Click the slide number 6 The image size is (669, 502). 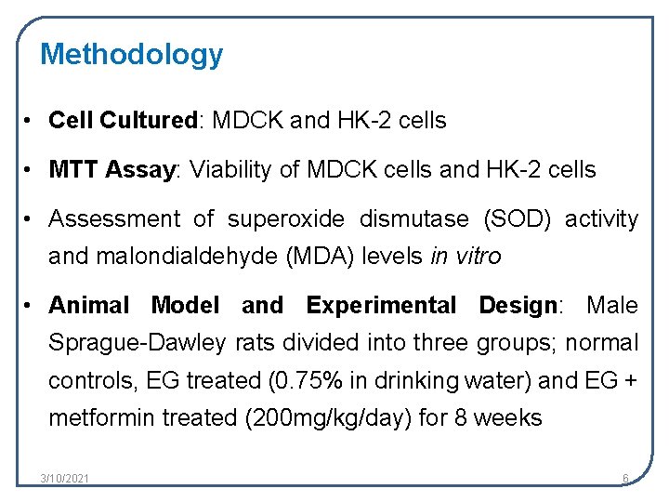[625, 478]
